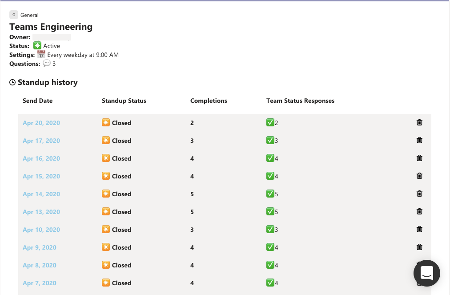Delete the Apr 14, 2020 standup
Image resolution: width=450 pixels, height=295 pixels.
[419, 194]
